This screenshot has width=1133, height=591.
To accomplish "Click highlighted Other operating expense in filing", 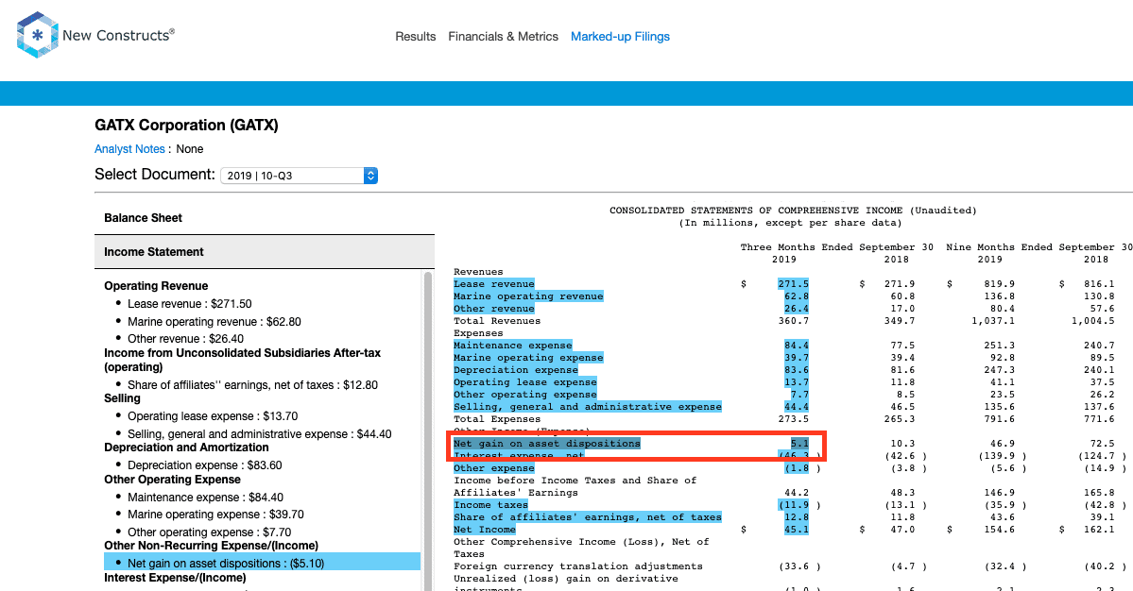I will (x=525, y=395).
